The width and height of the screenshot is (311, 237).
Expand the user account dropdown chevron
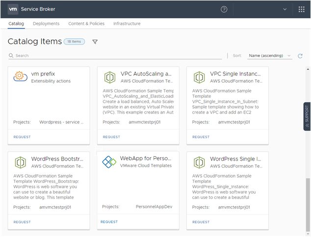[285, 9]
